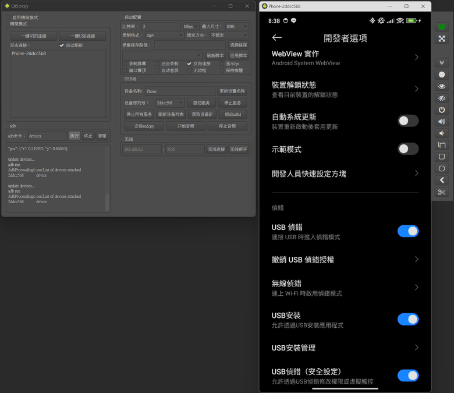Click the 执行 adb command button

point(75,136)
